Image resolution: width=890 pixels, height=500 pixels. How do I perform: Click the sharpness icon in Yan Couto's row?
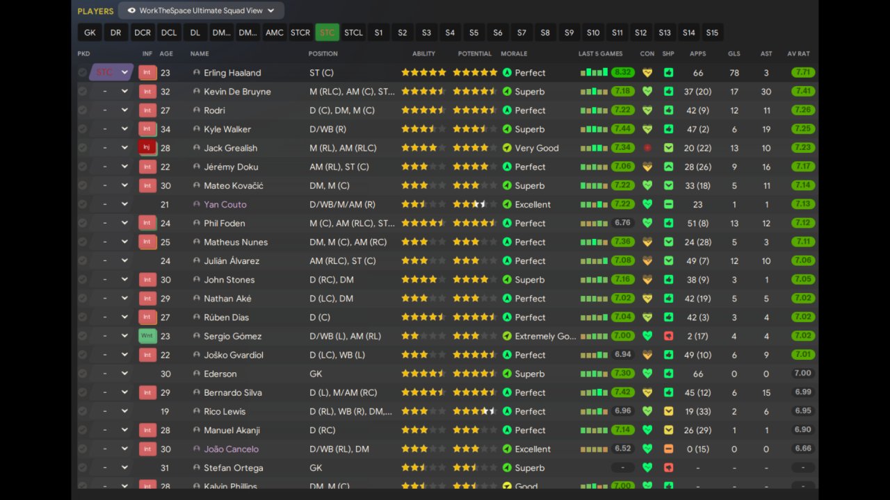click(x=668, y=204)
